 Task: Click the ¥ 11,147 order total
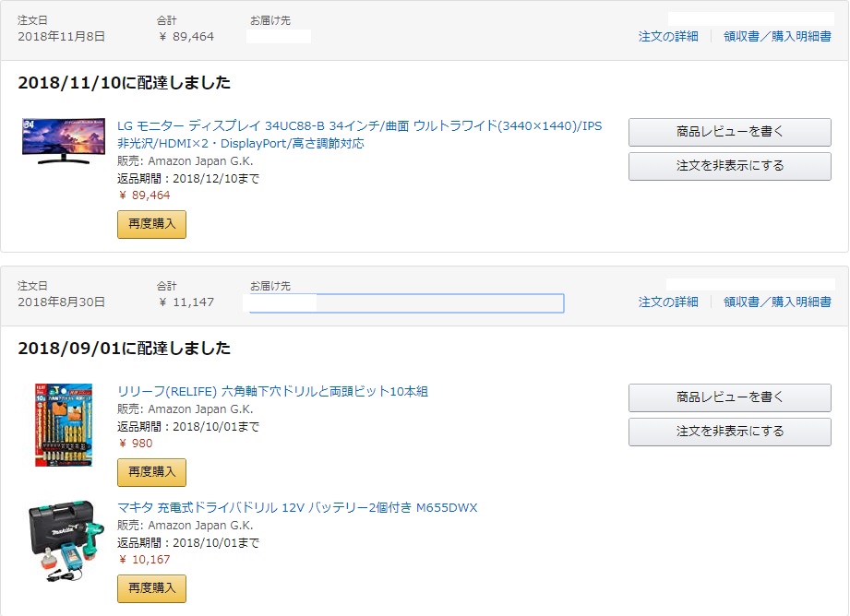tap(186, 302)
